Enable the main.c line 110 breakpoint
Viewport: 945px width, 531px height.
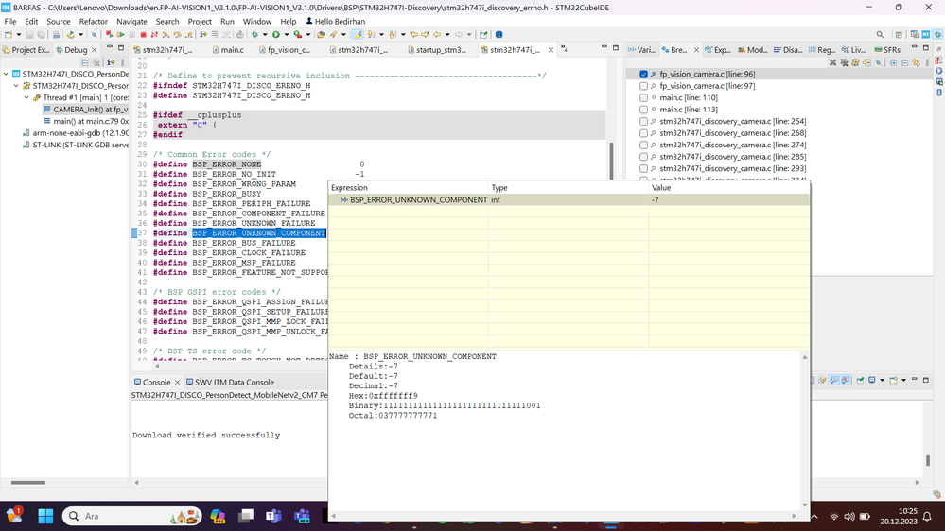coord(644,97)
